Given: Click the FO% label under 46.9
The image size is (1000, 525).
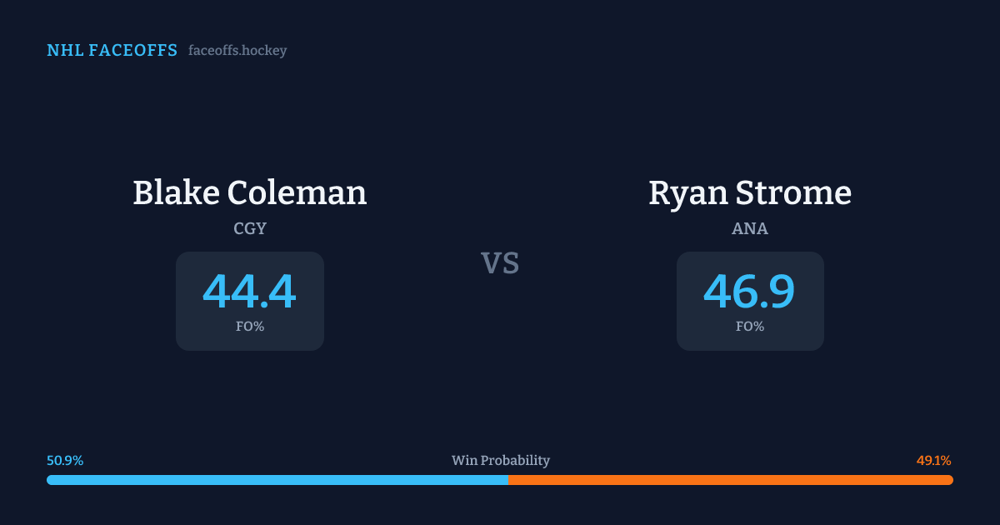Looking at the screenshot, I should pos(750,327).
